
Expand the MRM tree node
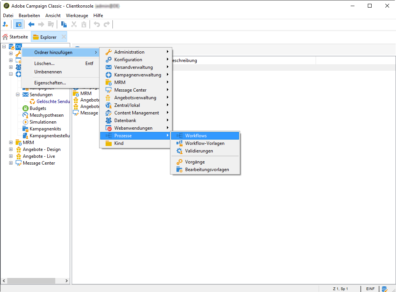coord(11,142)
